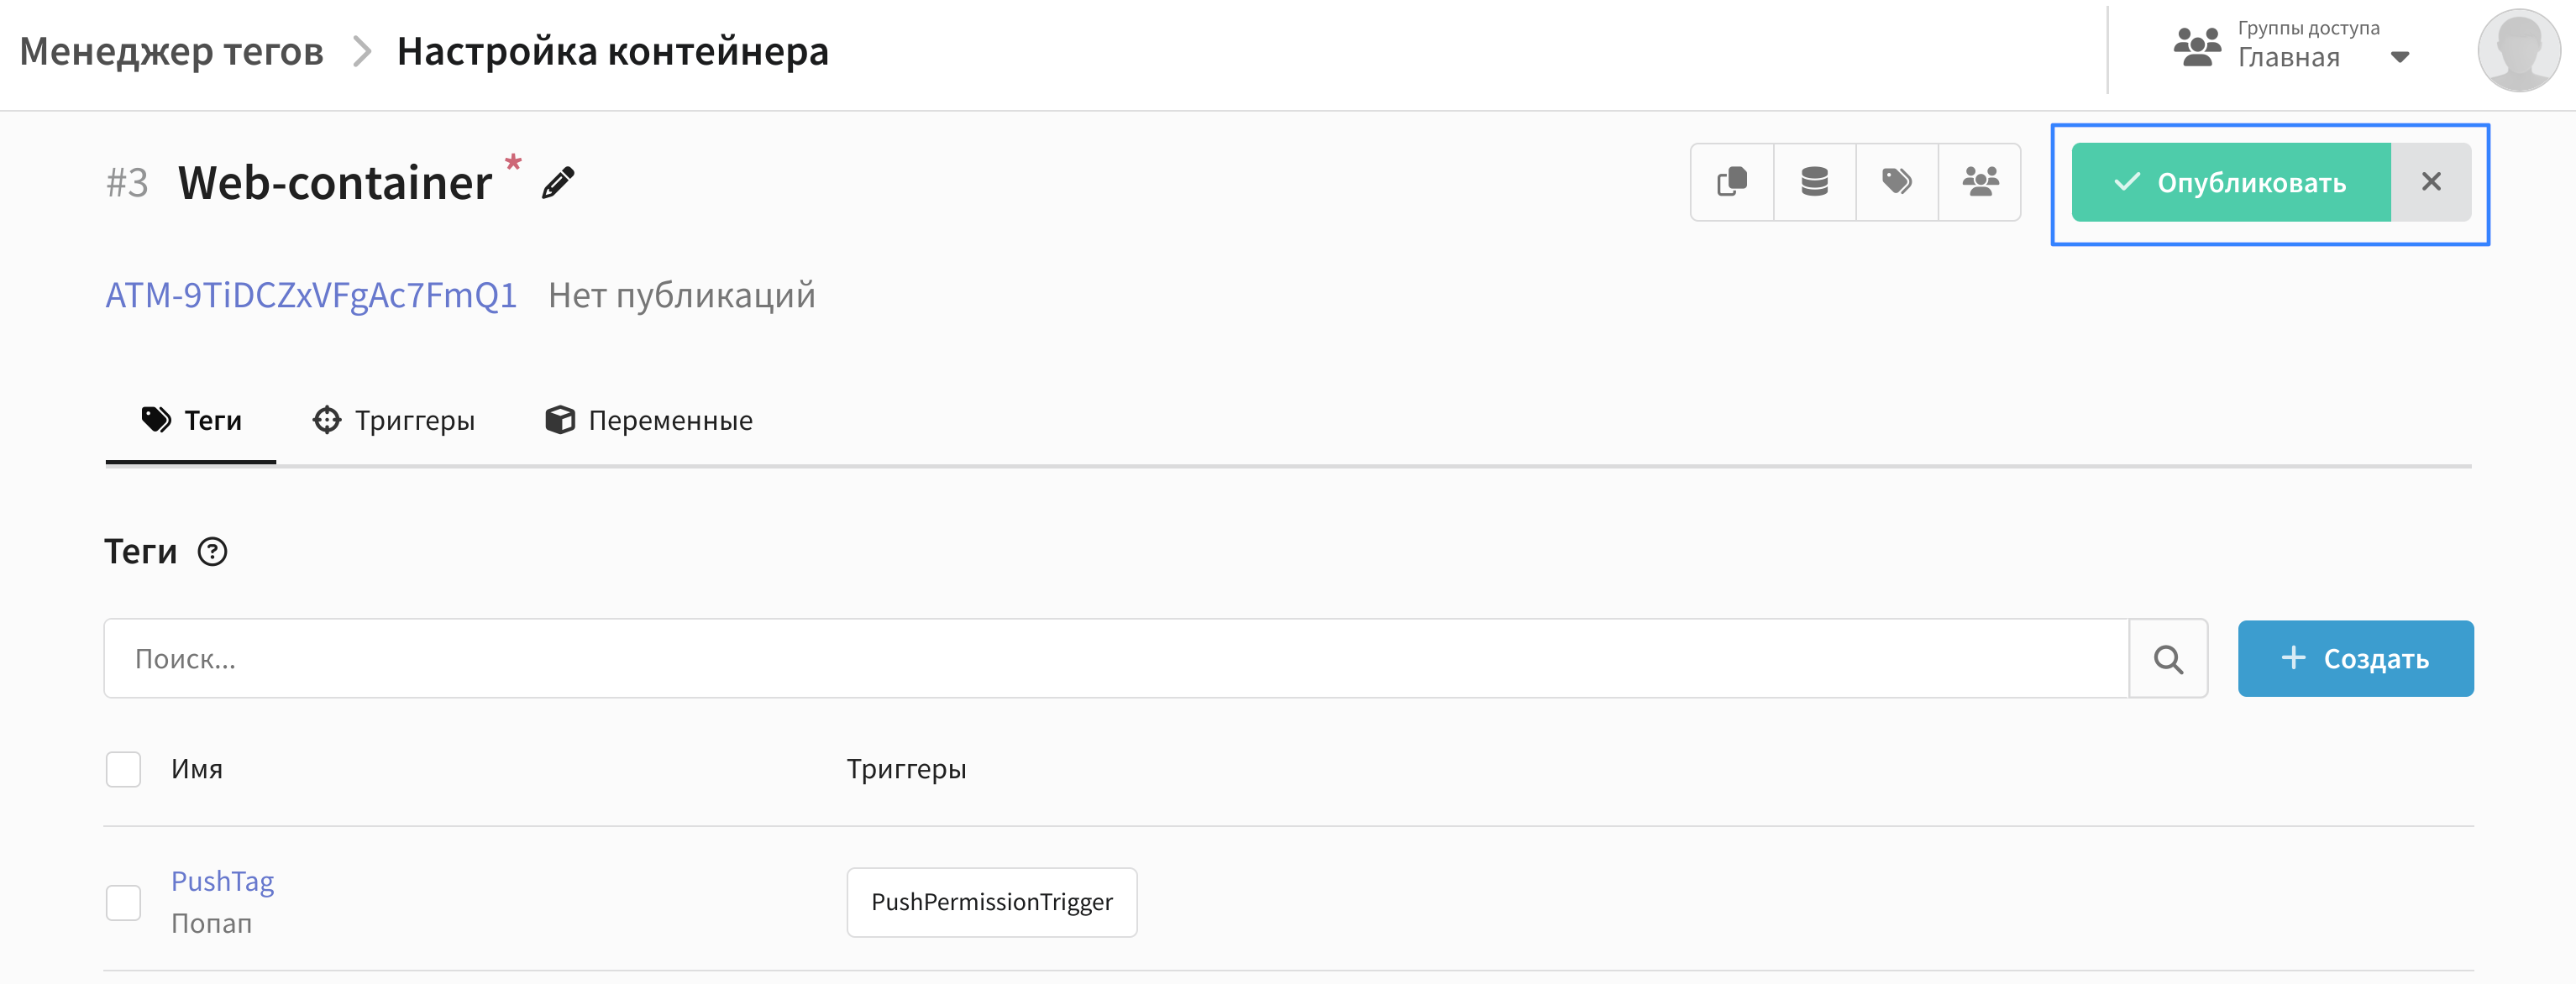The image size is (2576, 984).
Task: Click the question mark help icon beside Теги
Action: click(212, 552)
